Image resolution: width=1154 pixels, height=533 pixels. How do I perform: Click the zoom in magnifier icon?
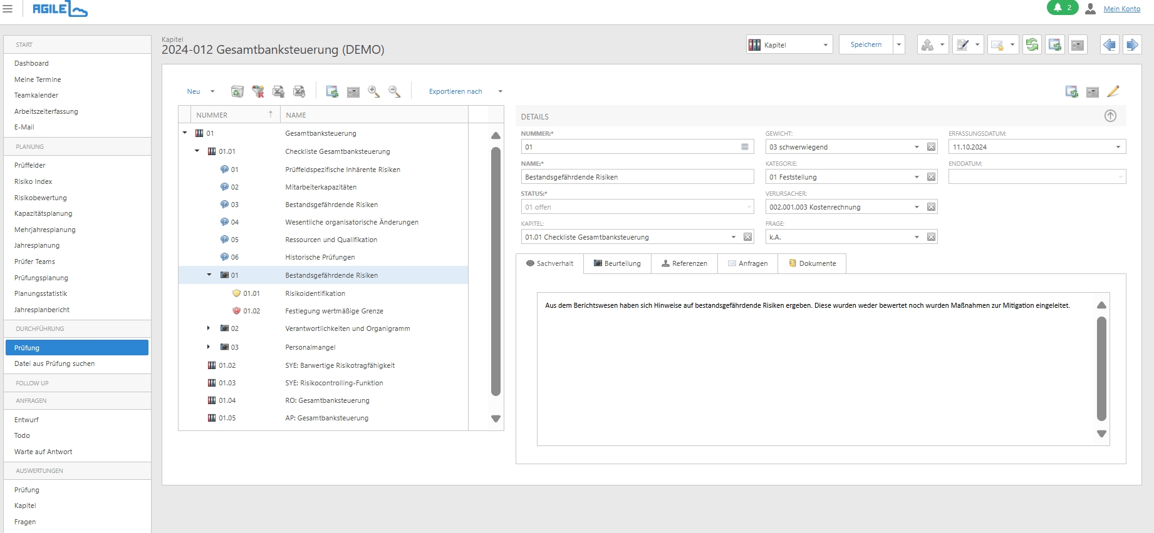point(373,91)
